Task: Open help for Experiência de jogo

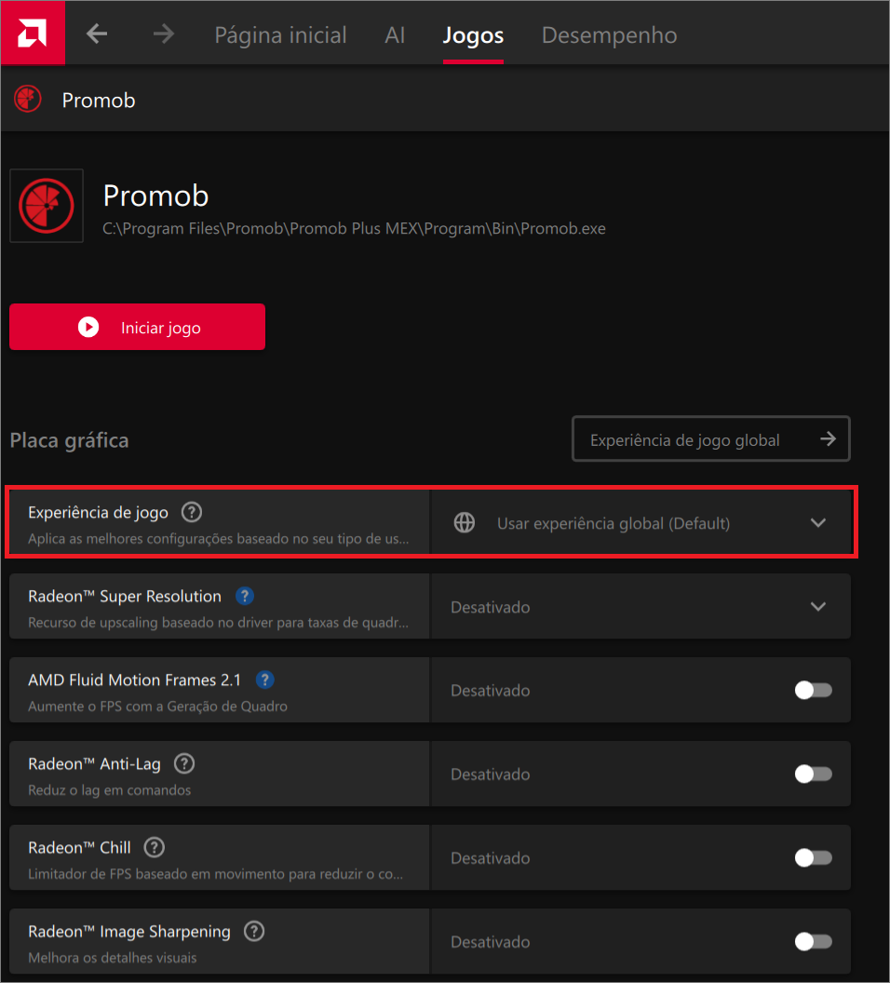Action: click(x=192, y=512)
